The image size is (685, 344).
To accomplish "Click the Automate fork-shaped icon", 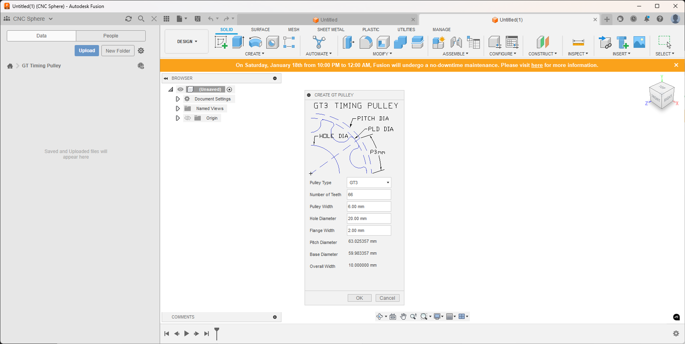I will tap(319, 42).
